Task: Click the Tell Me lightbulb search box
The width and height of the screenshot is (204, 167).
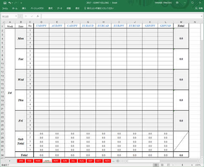Action: (99, 8)
